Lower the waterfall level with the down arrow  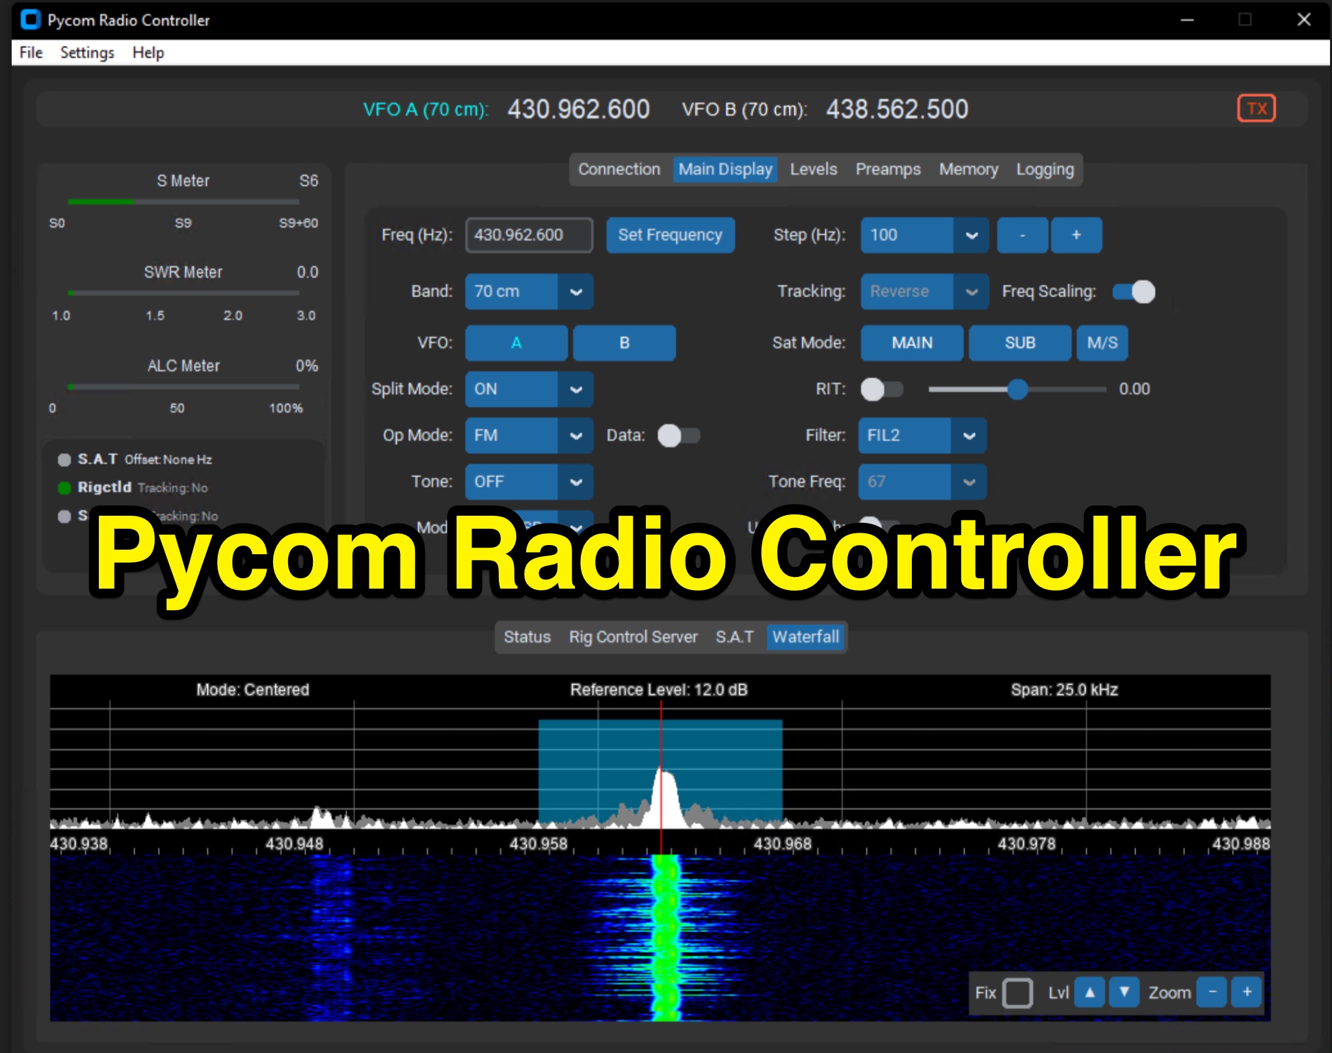click(x=1123, y=993)
